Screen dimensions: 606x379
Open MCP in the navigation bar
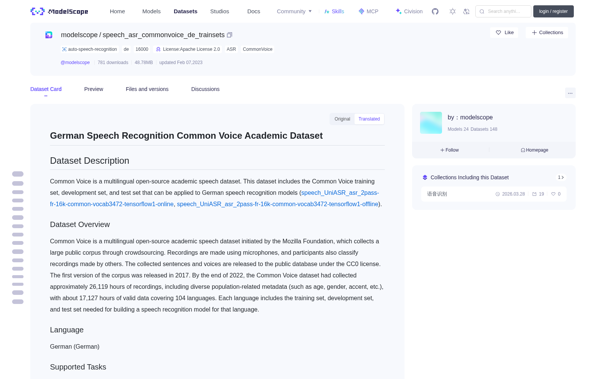[x=369, y=11]
